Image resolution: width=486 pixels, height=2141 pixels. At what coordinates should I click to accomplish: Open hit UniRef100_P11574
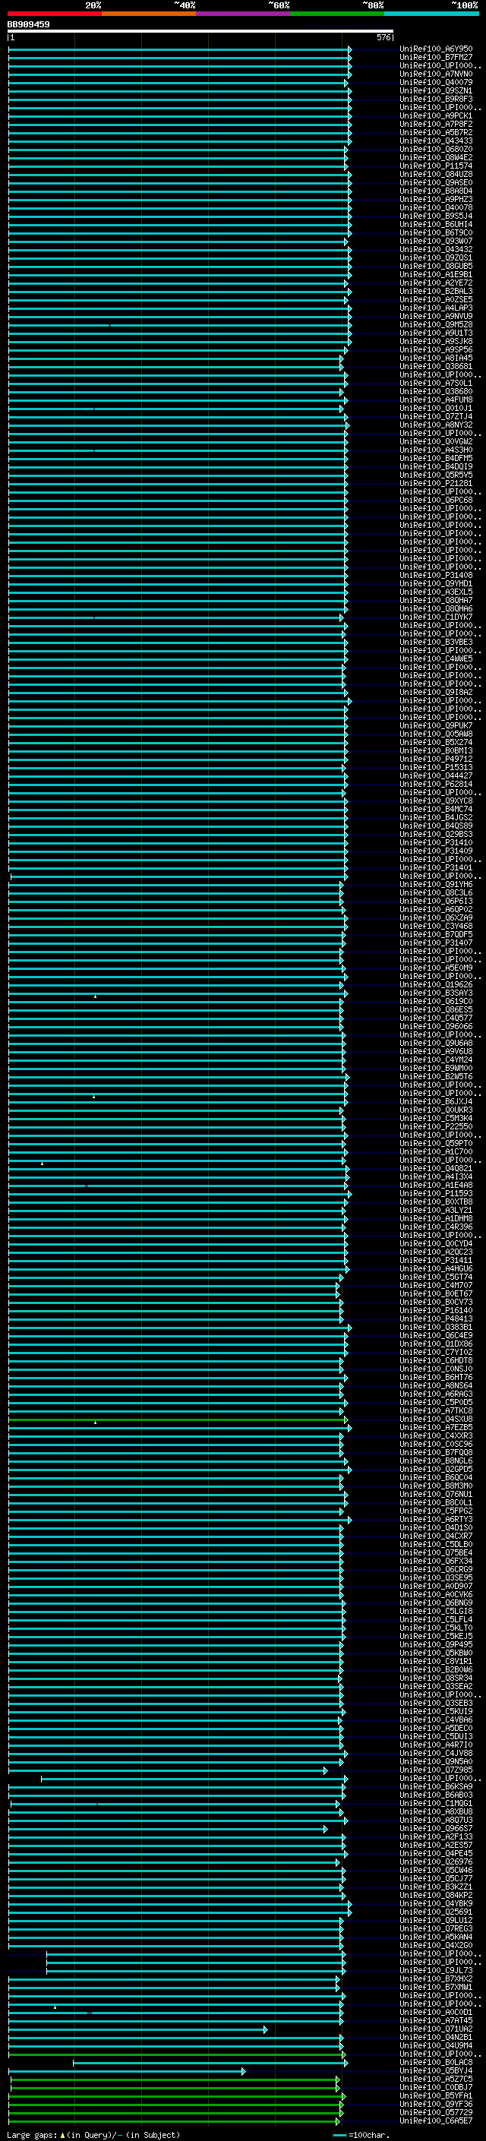[436, 166]
